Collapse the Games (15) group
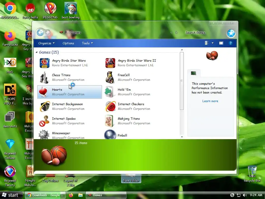 [x=36, y=52]
